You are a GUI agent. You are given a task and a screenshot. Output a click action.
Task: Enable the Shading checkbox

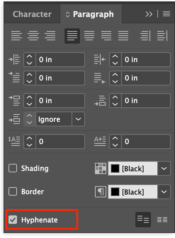(13, 168)
